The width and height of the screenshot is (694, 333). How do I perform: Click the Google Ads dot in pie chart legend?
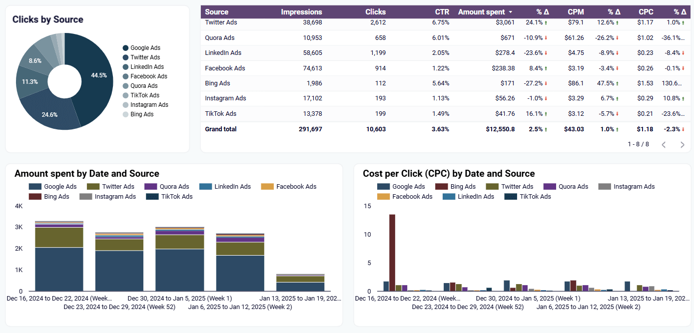pos(124,48)
